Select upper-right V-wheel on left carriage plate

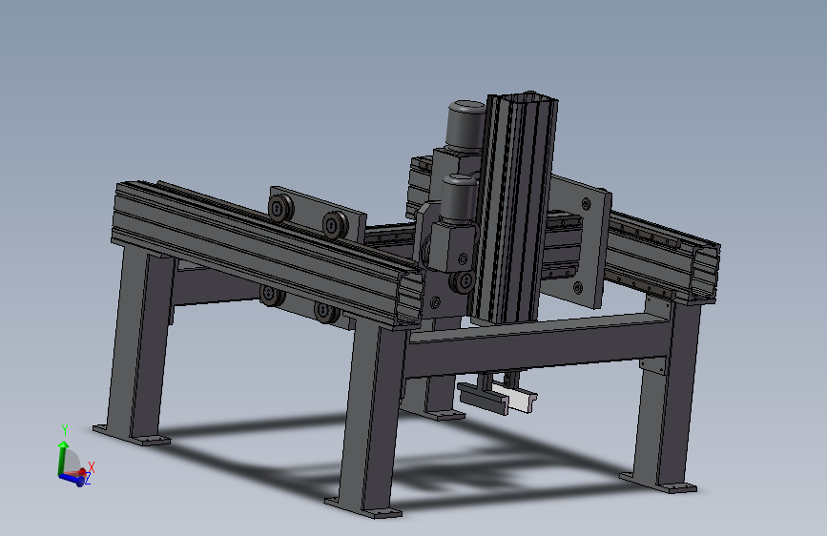(x=335, y=225)
